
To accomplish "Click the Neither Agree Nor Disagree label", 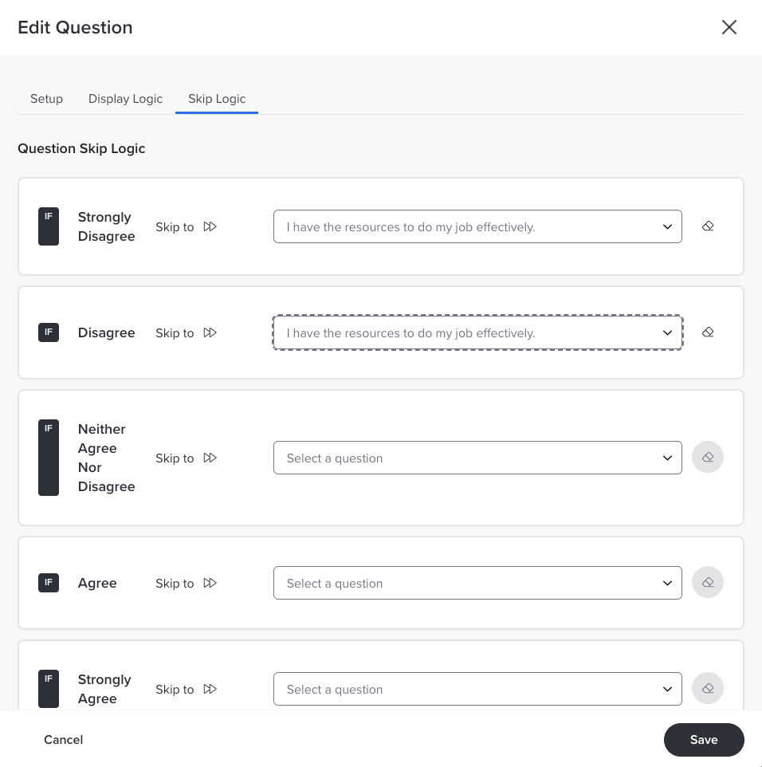I will pyautogui.click(x=106, y=458).
